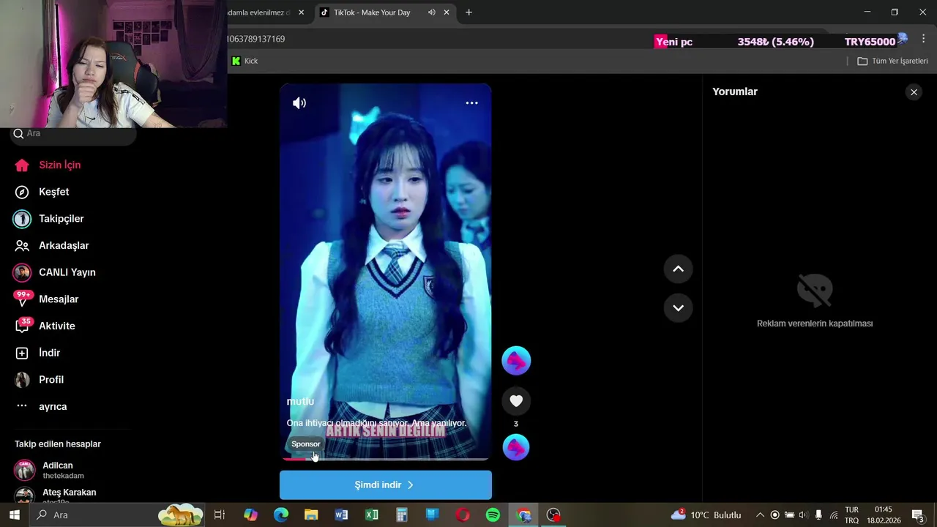Click the Windows taskbar search box
This screenshot has width=937, height=527.
(x=117, y=515)
